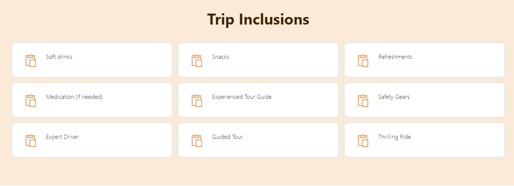Click the clipboard icon beside Snacks
514x186 pixels.
click(x=197, y=60)
